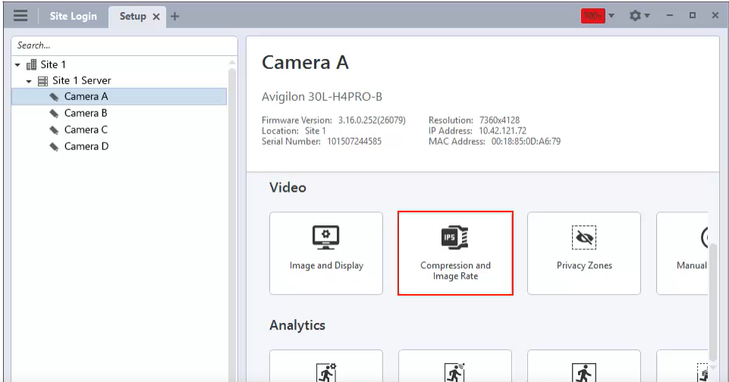Click the Firmware Version value 3.16.0.252(26079)

click(372, 121)
